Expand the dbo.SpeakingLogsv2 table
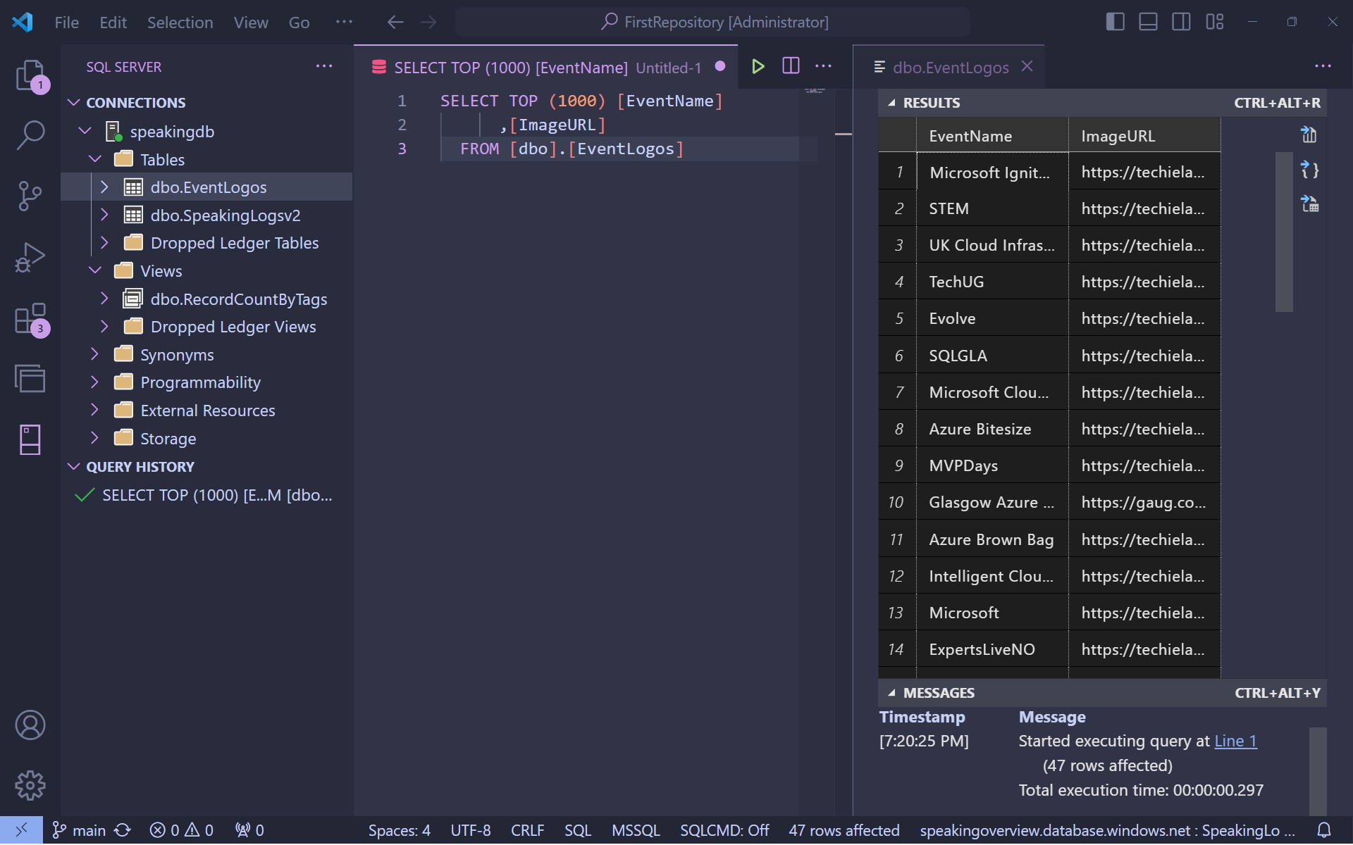Screen dimensions: 1353x845 [105, 215]
